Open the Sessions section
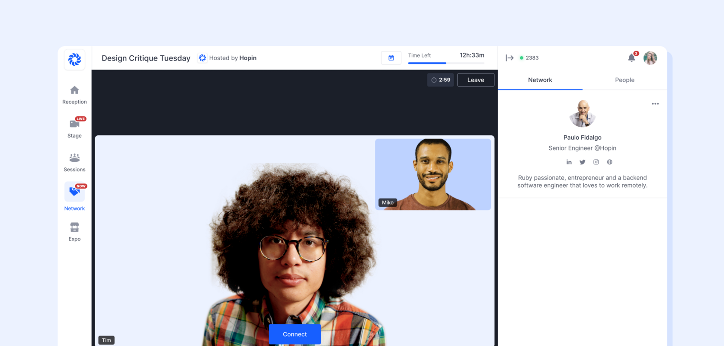 click(x=74, y=162)
